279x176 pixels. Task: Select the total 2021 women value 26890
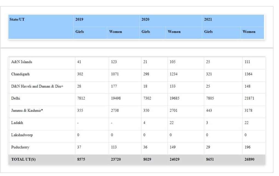click(x=249, y=159)
